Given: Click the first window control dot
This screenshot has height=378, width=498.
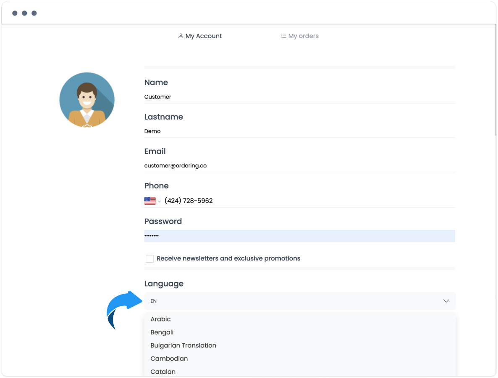Looking at the screenshot, I should 15,13.
